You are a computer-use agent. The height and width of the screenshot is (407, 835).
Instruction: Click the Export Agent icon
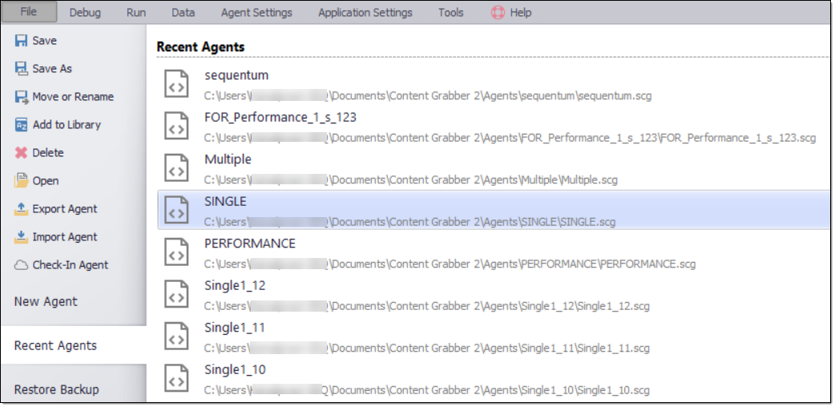(22, 209)
